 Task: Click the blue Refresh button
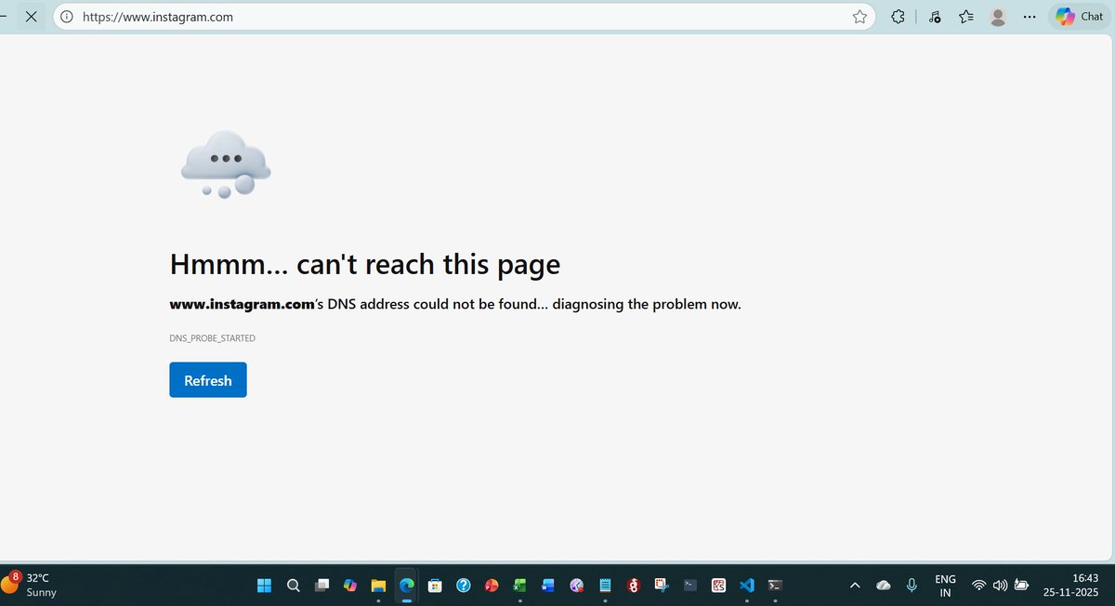click(208, 380)
